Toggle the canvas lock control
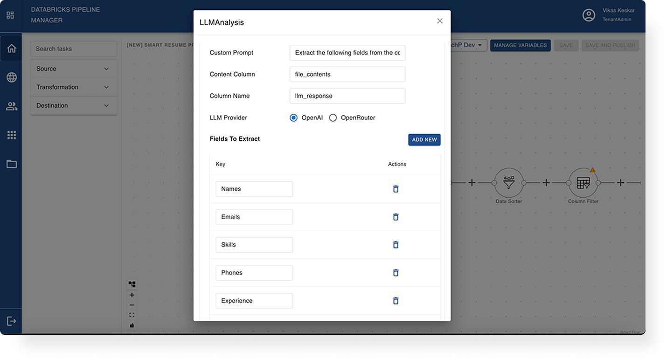The height and width of the screenshot is (360, 667). 132,325
